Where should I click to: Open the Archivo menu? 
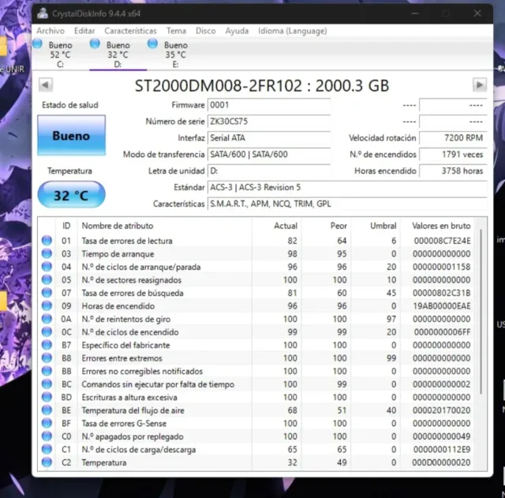pos(50,31)
